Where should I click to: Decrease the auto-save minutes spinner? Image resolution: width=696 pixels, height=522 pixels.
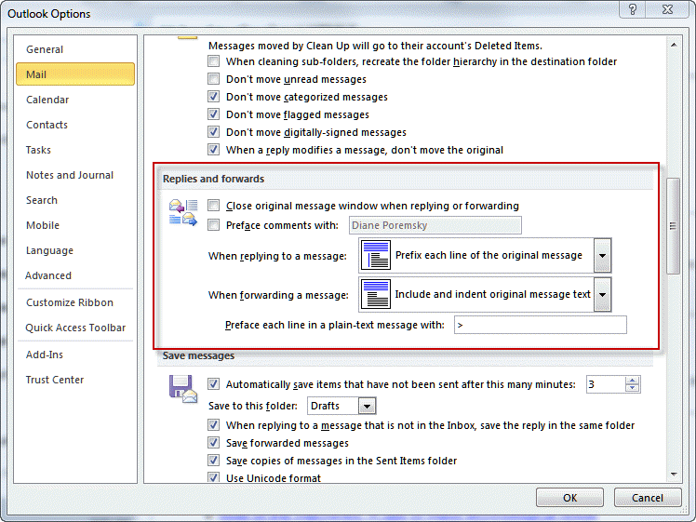633,388
